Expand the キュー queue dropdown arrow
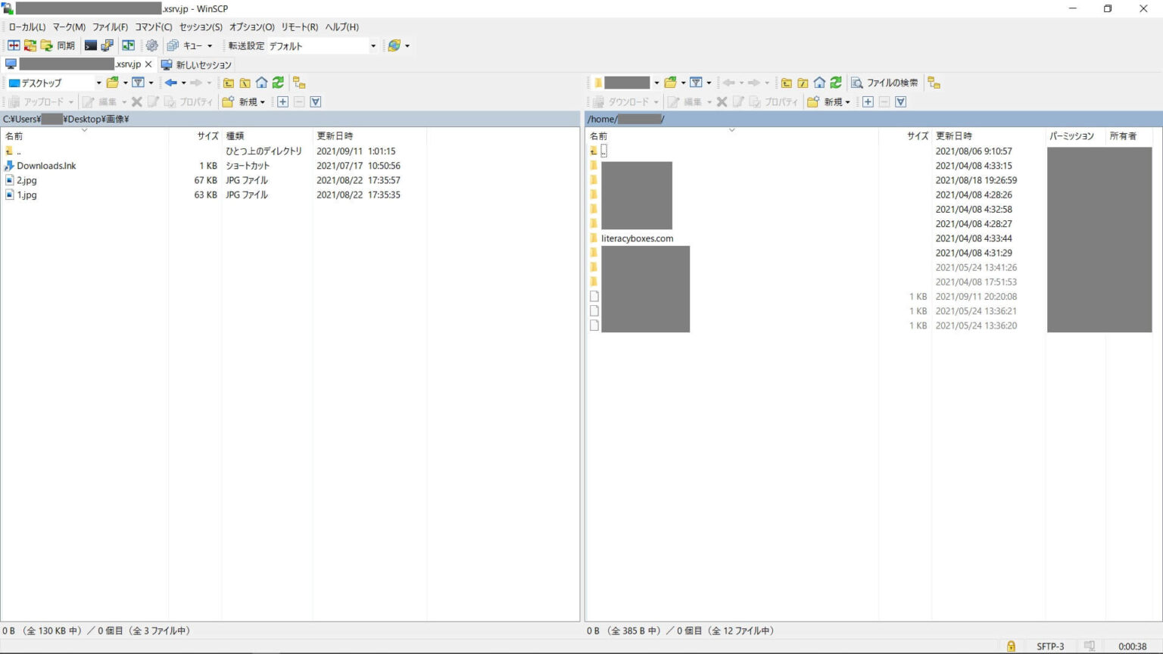This screenshot has width=1163, height=654. [x=210, y=45]
